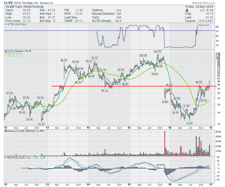The image size is (225, 187).
Task: Click the Clovis Oncology, Inc. company name
Action: 26,3
